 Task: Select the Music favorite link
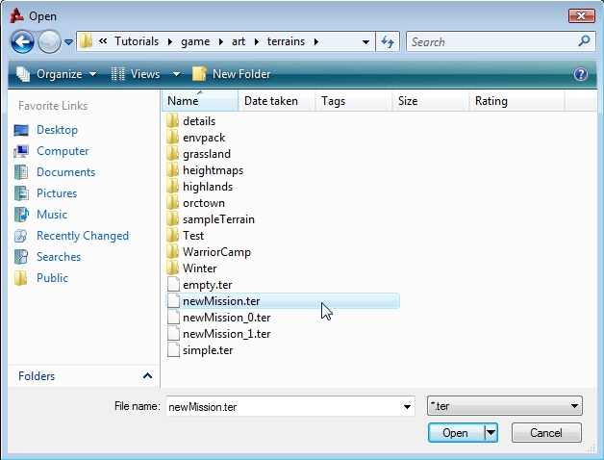click(x=52, y=215)
